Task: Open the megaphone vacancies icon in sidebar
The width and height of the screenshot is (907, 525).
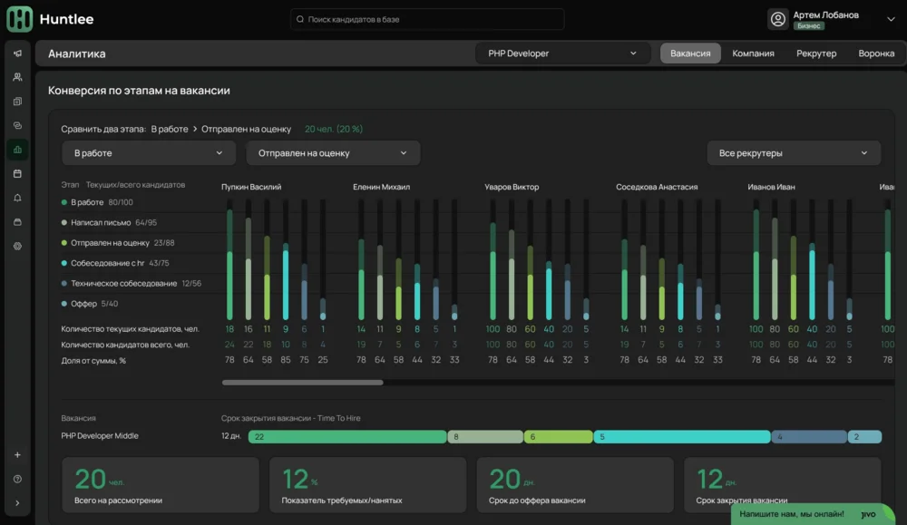Action: pos(17,53)
